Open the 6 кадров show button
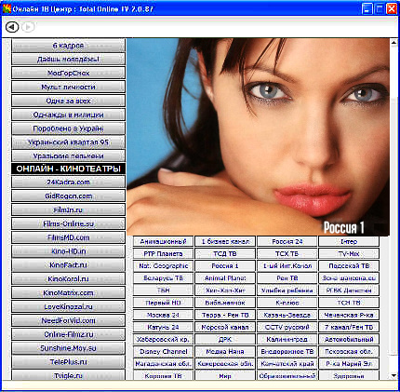Screen dimensions: 400x392 click(68, 46)
